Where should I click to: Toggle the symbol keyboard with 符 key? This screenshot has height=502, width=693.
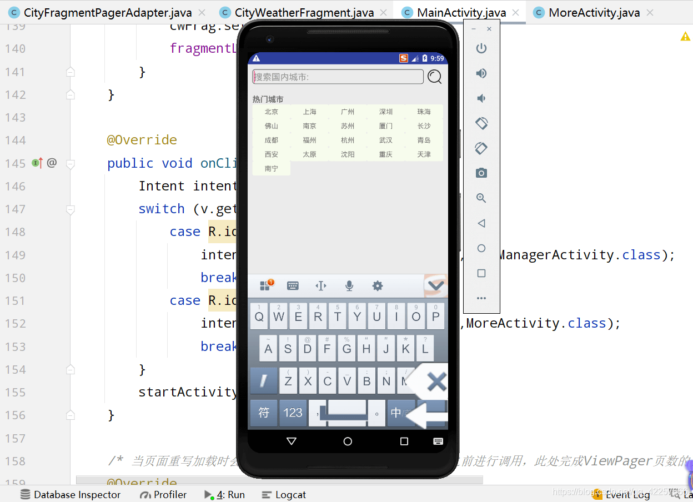[x=264, y=413]
